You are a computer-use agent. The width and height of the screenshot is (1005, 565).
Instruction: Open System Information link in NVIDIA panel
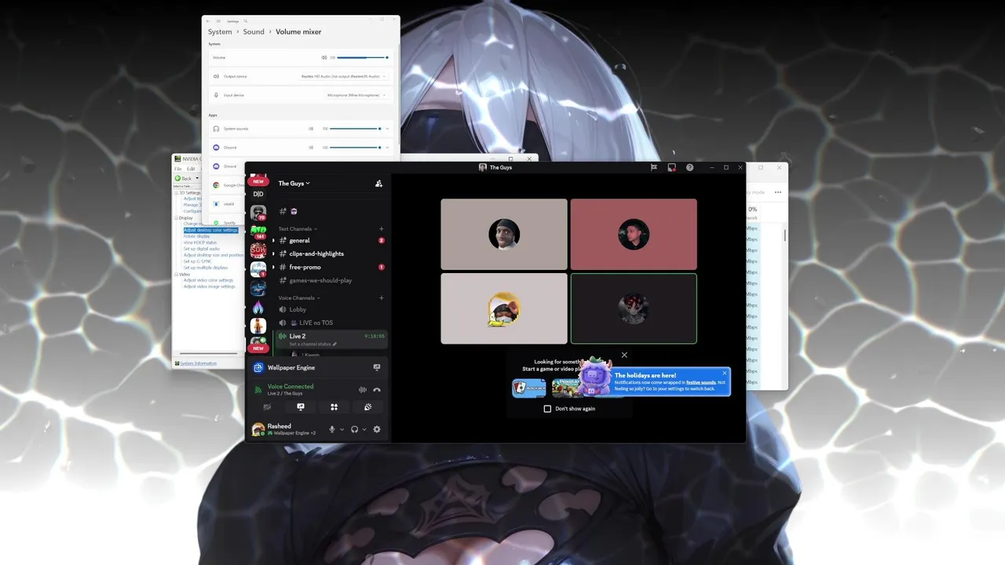pyautogui.click(x=198, y=363)
